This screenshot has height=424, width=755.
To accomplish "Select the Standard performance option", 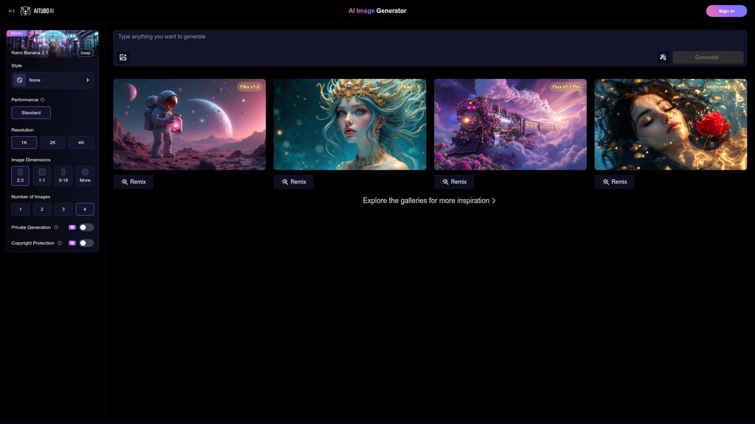I will [31, 112].
